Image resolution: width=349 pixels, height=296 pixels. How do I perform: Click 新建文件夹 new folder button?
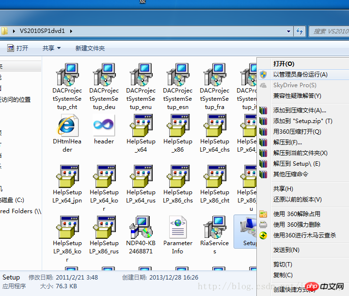tap(90, 48)
